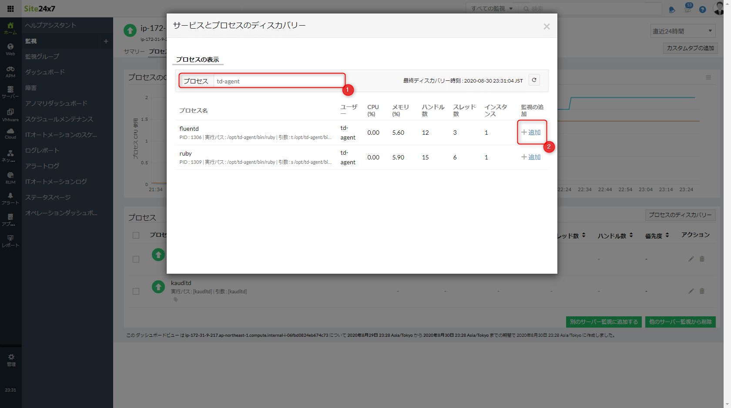Add monitoring for the fluentd process
Image resolution: width=731 pixels, height=408 pixels.
(531, 132)
